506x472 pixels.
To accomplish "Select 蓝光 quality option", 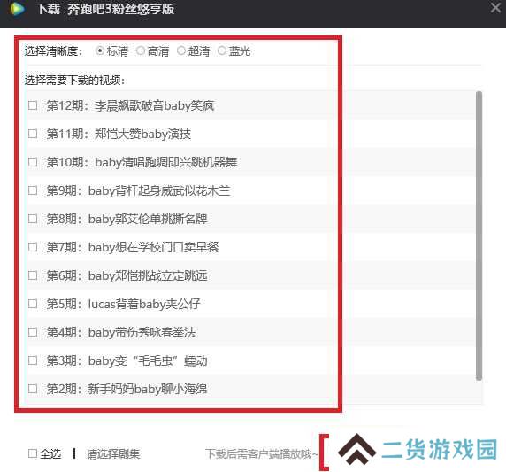I will click(x=222, y=50).
